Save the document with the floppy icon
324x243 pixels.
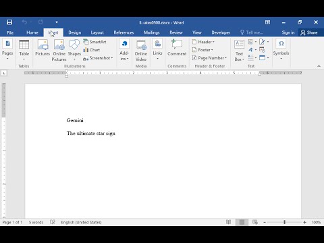coord(9,22)
